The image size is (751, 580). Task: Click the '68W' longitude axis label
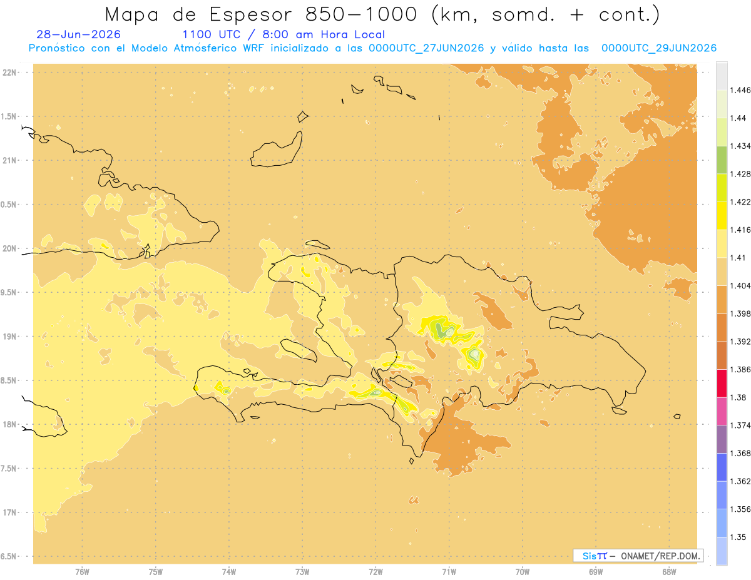coord(669,571)
